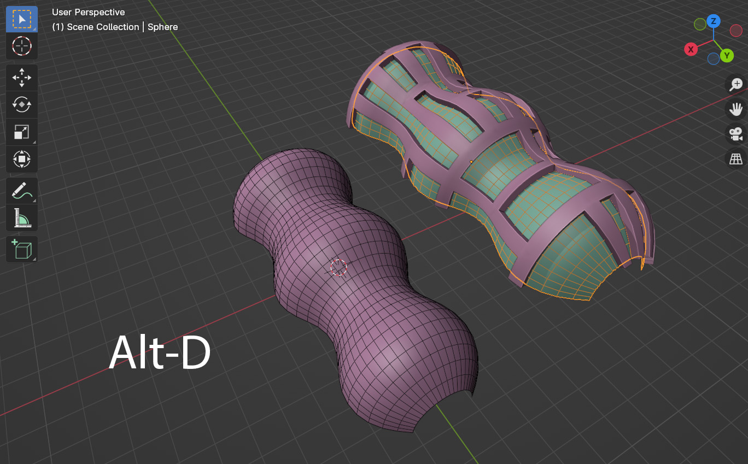
Task: Click '(1) Scene Collection | Sphere' label
Action: click(x=115, y=27)
